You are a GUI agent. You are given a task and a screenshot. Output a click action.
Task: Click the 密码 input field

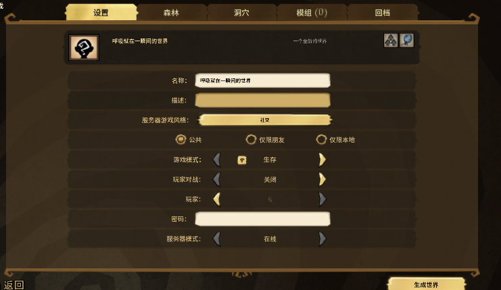click(262, 219)
